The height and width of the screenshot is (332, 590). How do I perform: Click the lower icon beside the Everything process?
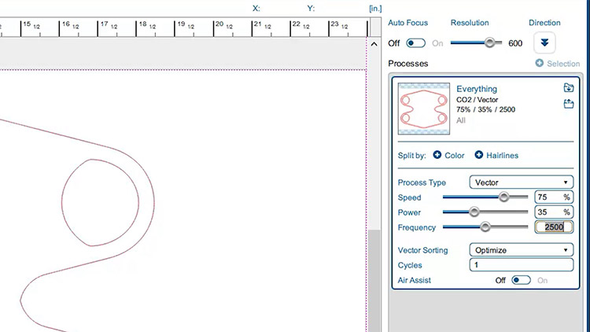[569, 104]
